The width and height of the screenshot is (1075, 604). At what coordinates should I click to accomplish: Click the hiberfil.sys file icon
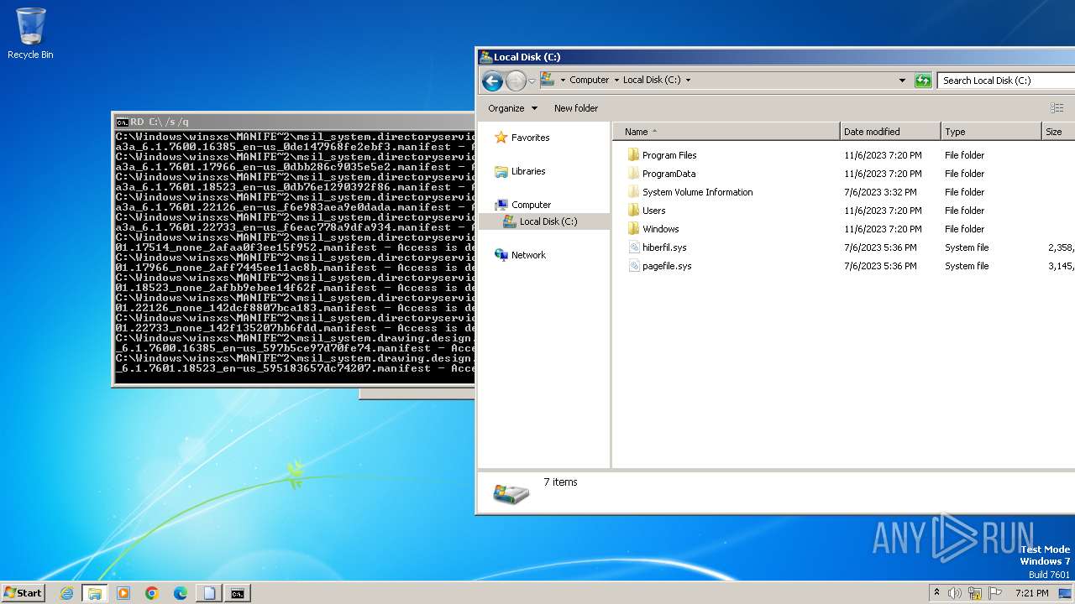click(635, 247)
